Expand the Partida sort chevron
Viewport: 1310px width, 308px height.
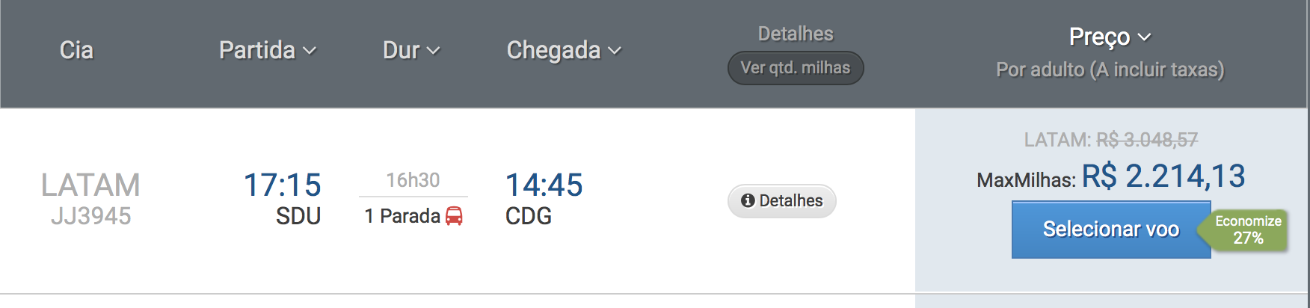pyautogui.click(x=310, y=51)
